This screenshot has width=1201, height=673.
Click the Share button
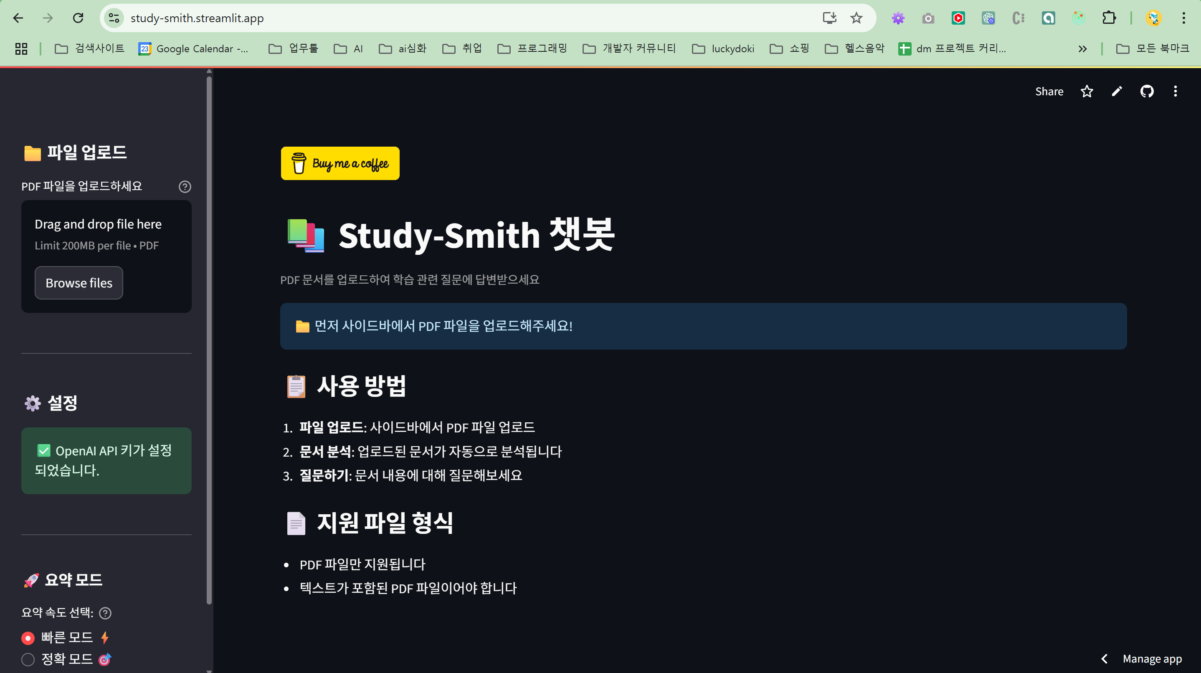(1049, 91)
